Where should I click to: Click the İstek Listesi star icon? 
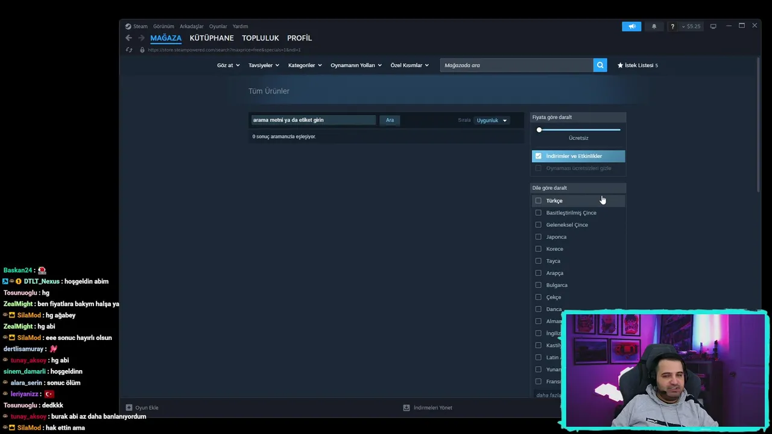click(x=620, y=65)
